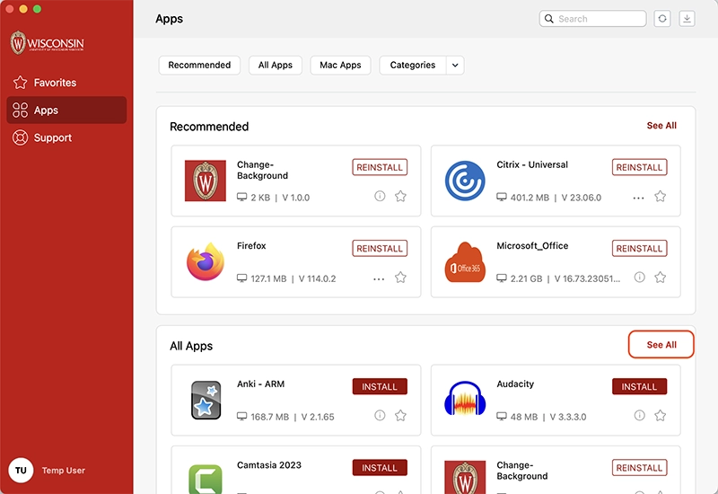Favorite Microsoft_Office with star
This screenshot has height=494, width=718.
tap(661, 278)
